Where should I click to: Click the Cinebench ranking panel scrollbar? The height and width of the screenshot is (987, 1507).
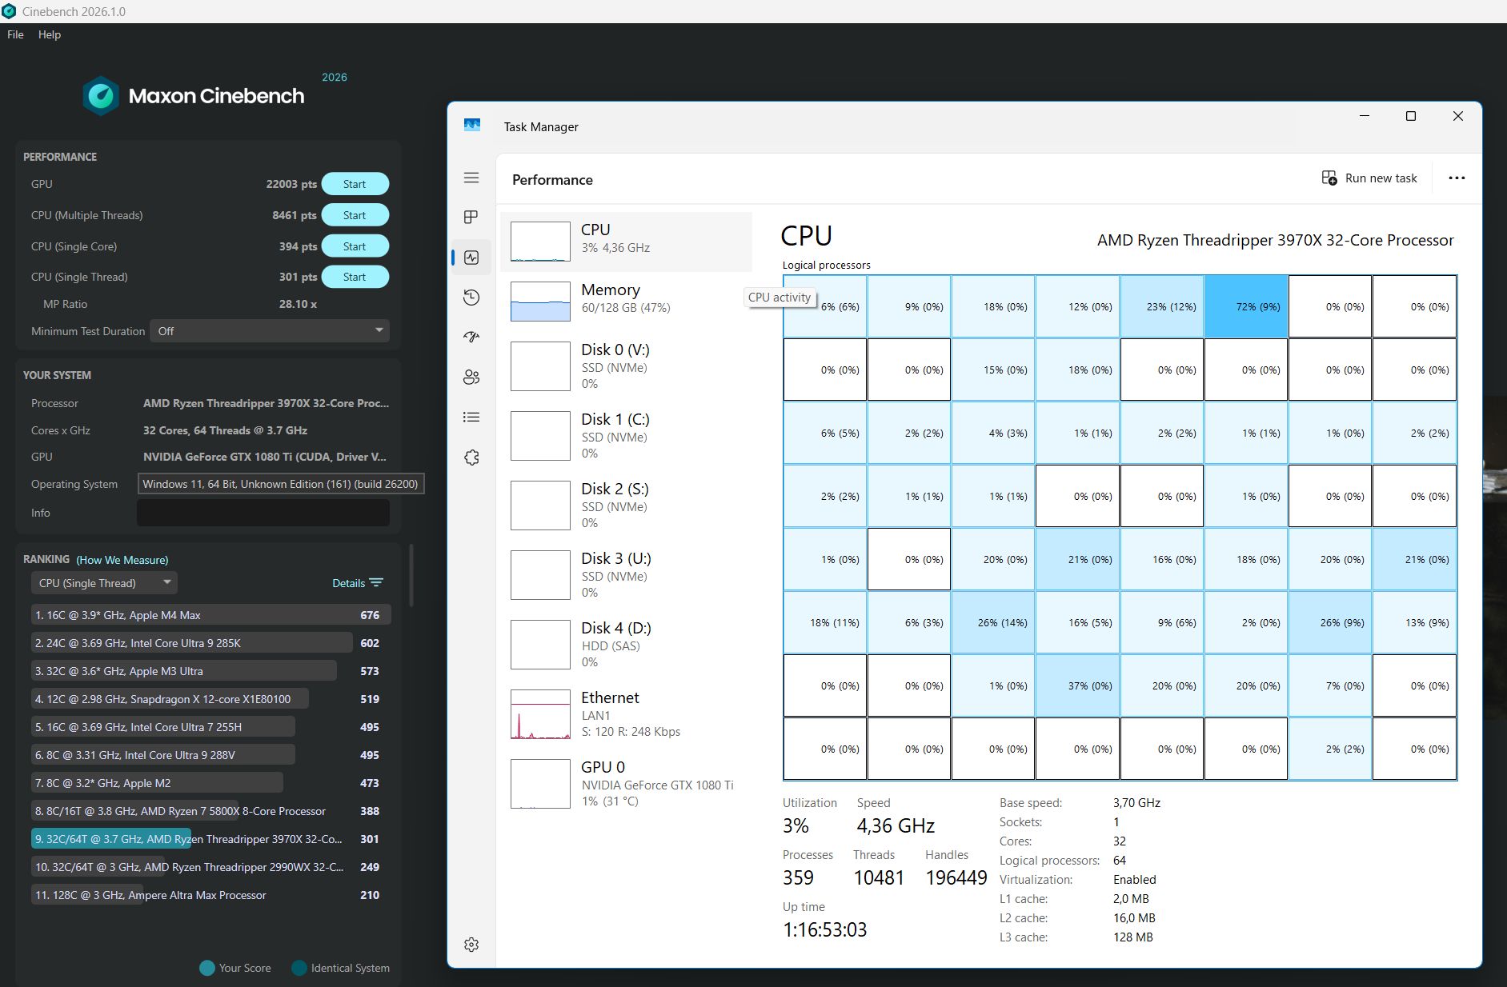[x=411, y=576]
